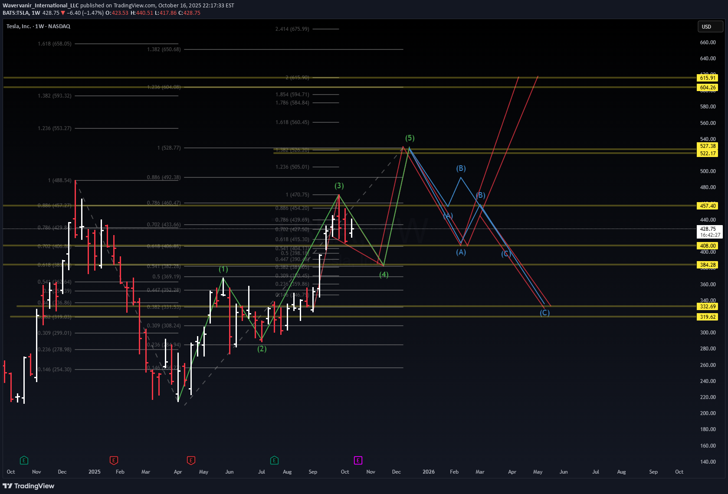Click the purple earnings marker near October 2025
The height and width of the screenshot is (494, 728).
coord(358,460)
